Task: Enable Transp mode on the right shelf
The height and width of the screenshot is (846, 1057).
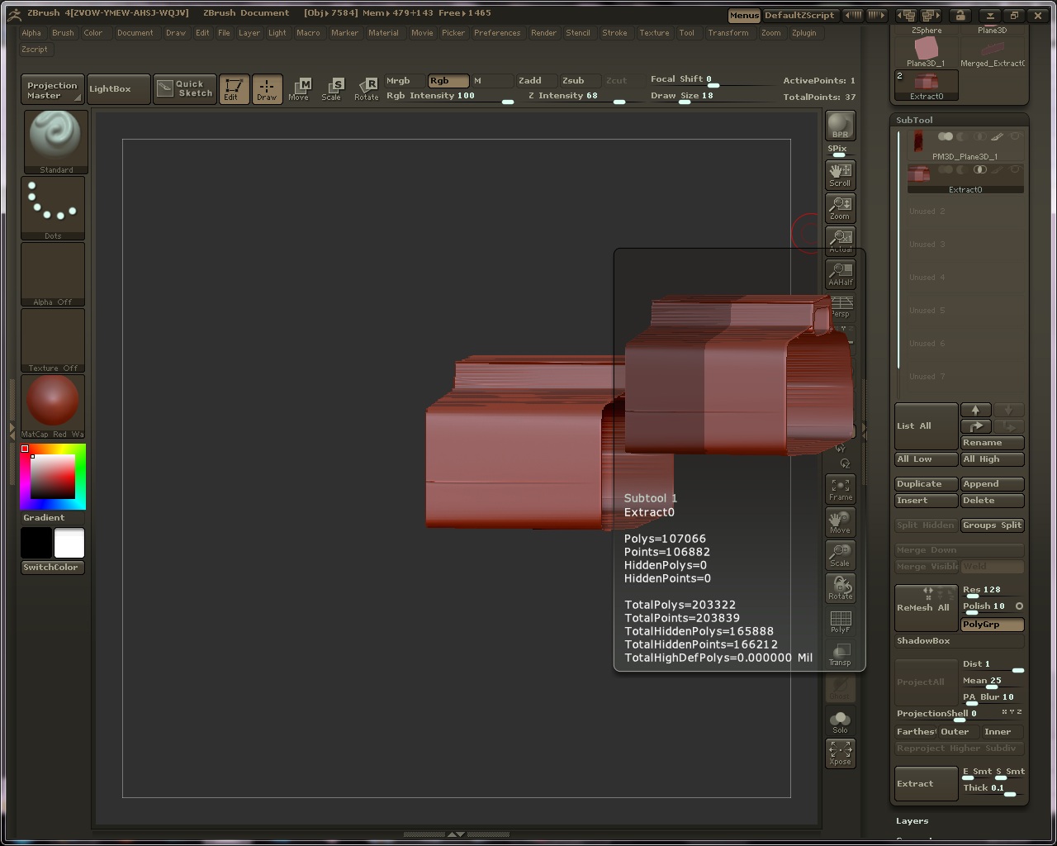Action: tap(840, 654)
